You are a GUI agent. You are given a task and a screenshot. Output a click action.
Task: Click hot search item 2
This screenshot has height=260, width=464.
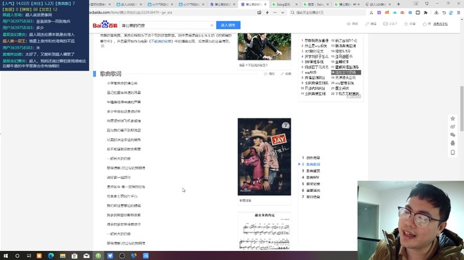[314, 46]
